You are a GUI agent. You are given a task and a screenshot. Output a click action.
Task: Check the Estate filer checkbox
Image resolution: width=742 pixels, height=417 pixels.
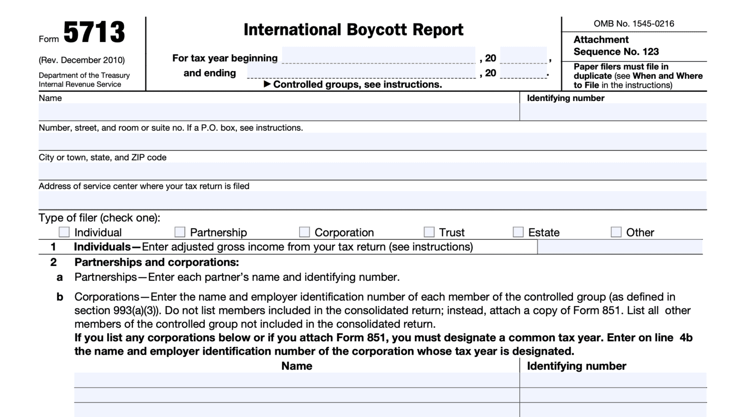pos(517,232)
